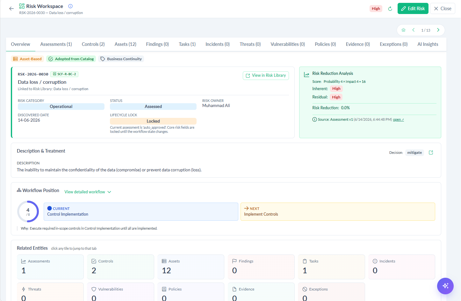
Task: Advance to next risk with right chevron
Action: click(438, 30)
